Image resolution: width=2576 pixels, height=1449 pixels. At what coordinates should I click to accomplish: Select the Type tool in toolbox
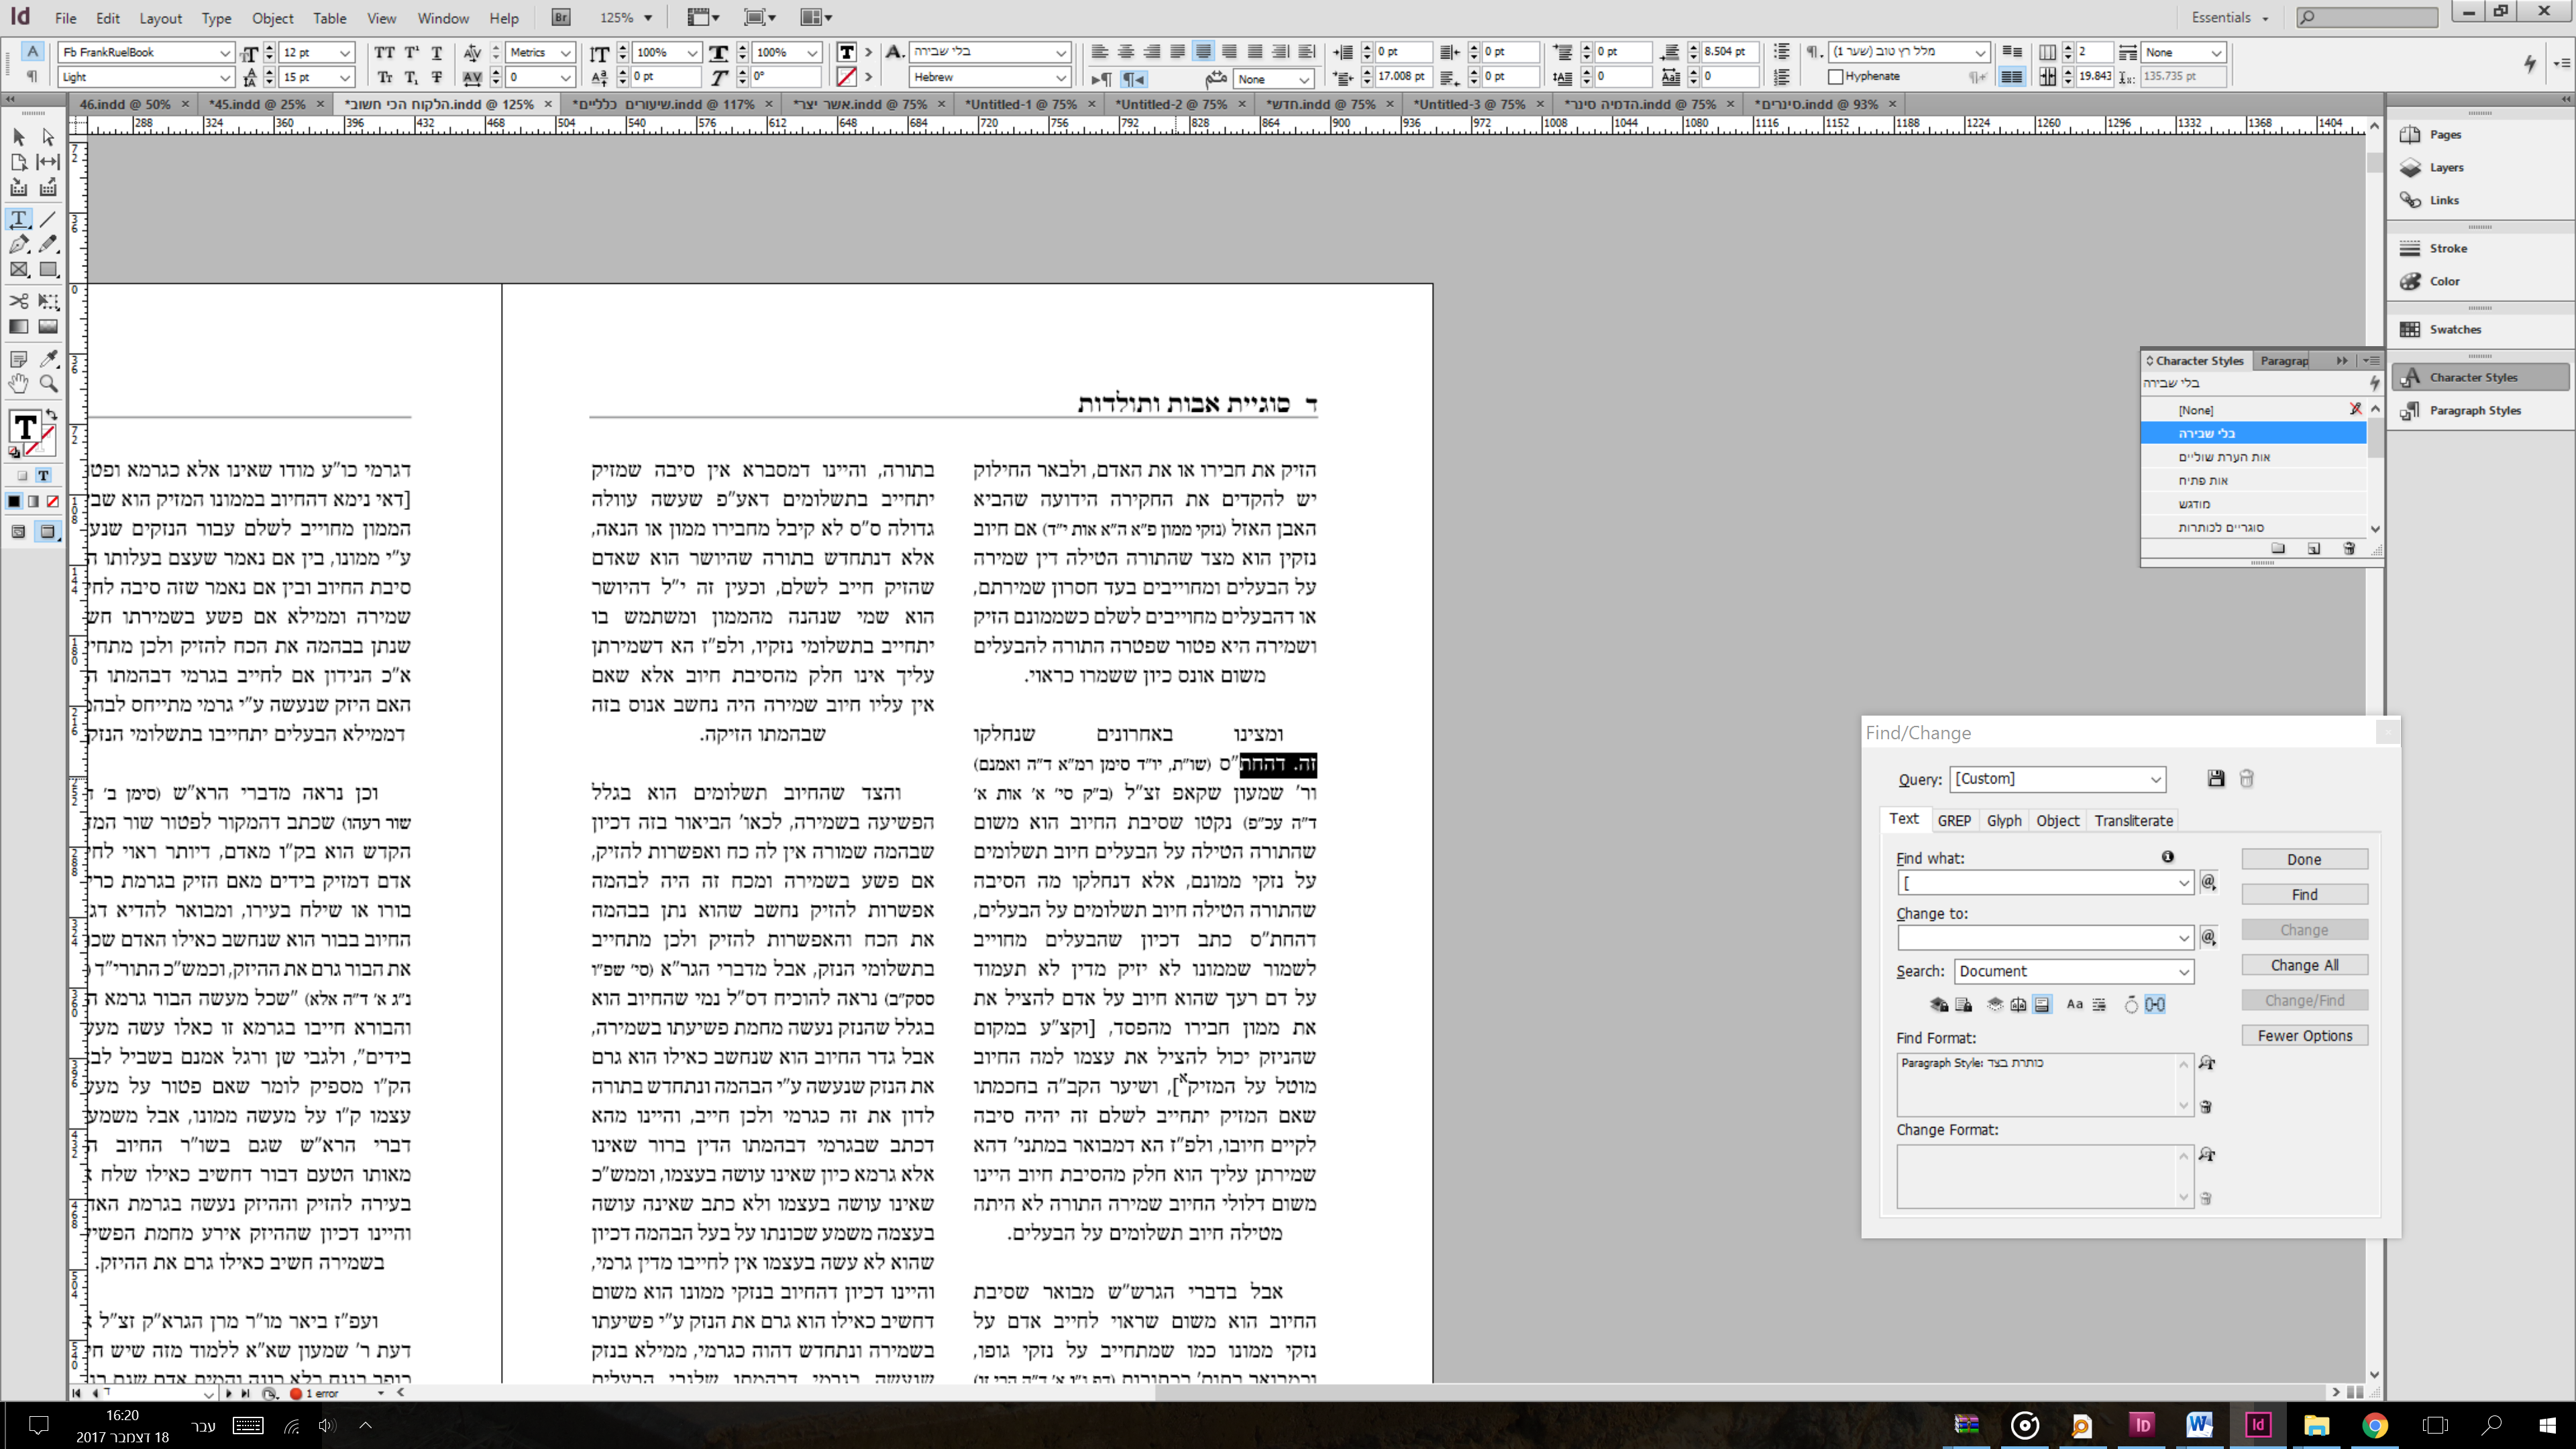point(19,219)
